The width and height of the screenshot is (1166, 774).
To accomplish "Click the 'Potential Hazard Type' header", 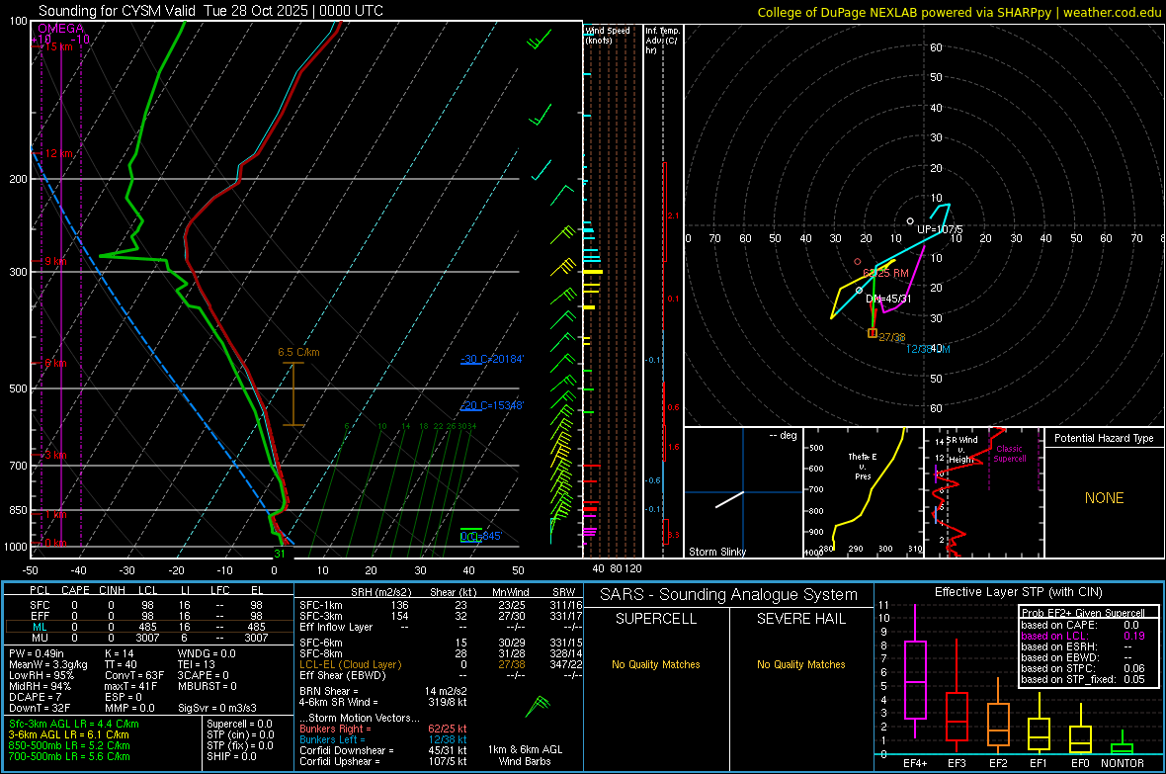I will tap(1104, 438).
